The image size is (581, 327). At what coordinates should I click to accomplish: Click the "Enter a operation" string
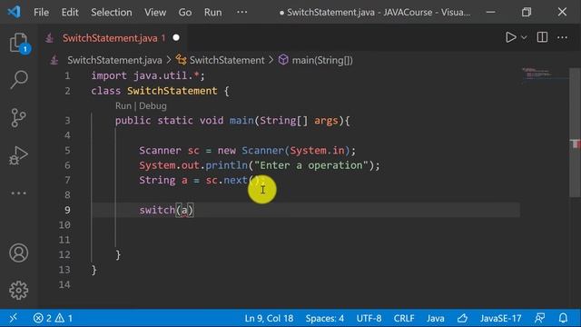[x=311, y=165]
